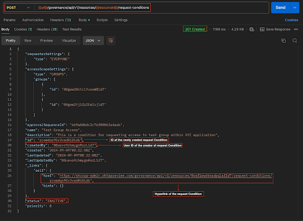Click the network globe icon
303x221 pixels.
pyautogui.click(x=252, y=30)
